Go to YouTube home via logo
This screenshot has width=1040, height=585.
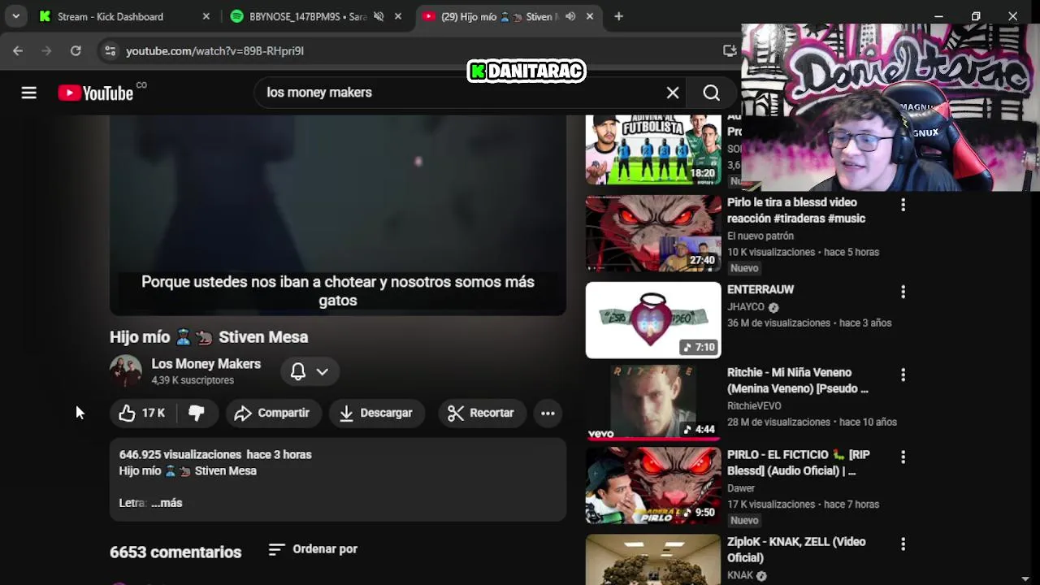[x=96, y=93]
